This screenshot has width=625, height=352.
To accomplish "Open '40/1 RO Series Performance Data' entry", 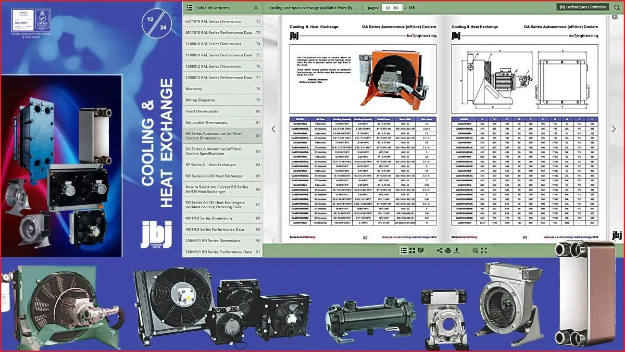I will [x=222, y=229].
